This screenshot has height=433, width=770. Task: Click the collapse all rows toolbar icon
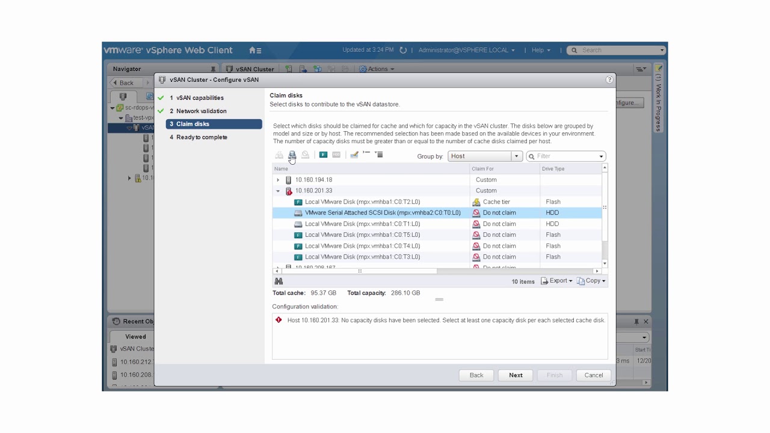pos(366,155)
